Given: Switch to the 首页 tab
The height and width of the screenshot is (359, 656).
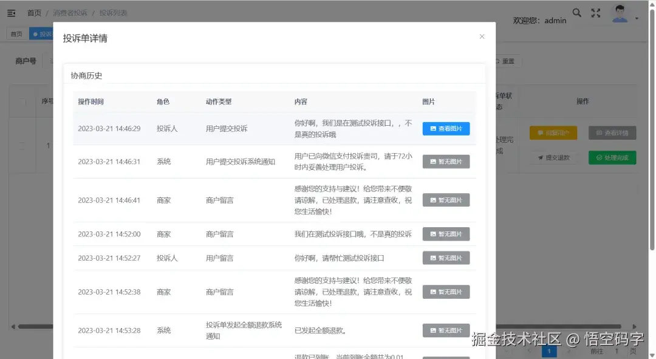Looking at the screenshot, I should click(x=16, y=33).
